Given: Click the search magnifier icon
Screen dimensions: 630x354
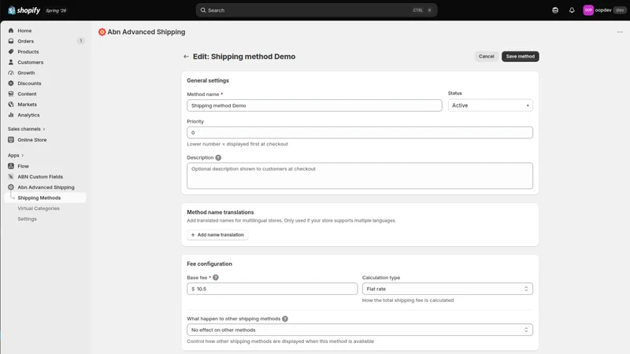Looking at the screenshot, I should click(203, 10).
